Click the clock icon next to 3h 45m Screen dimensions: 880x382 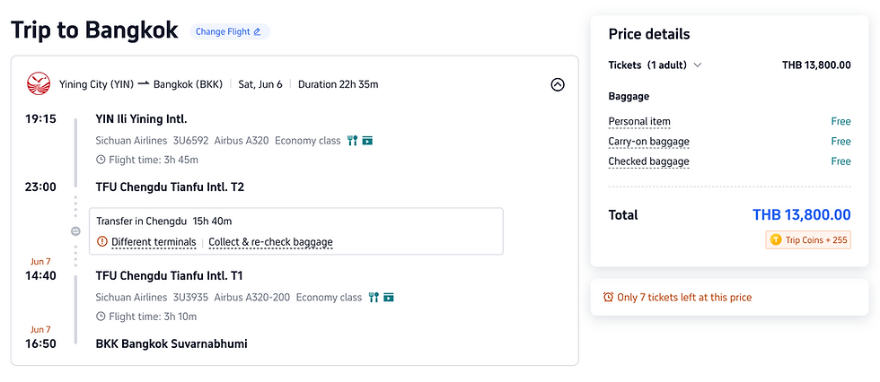(x=101, y=160)
